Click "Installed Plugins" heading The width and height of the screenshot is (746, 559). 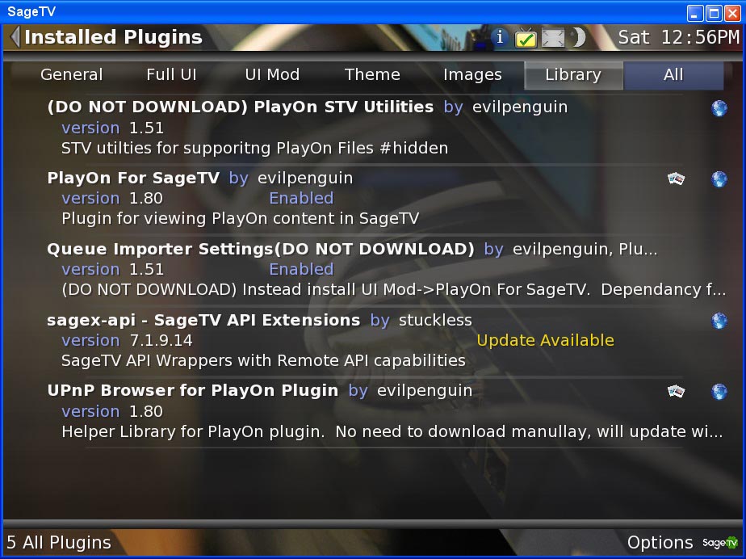coord(113,37)
